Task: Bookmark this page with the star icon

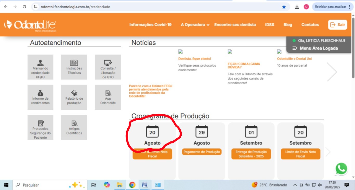Action: pos(284,7)
